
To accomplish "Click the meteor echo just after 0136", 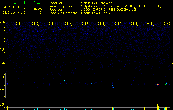I will point(106,81).
